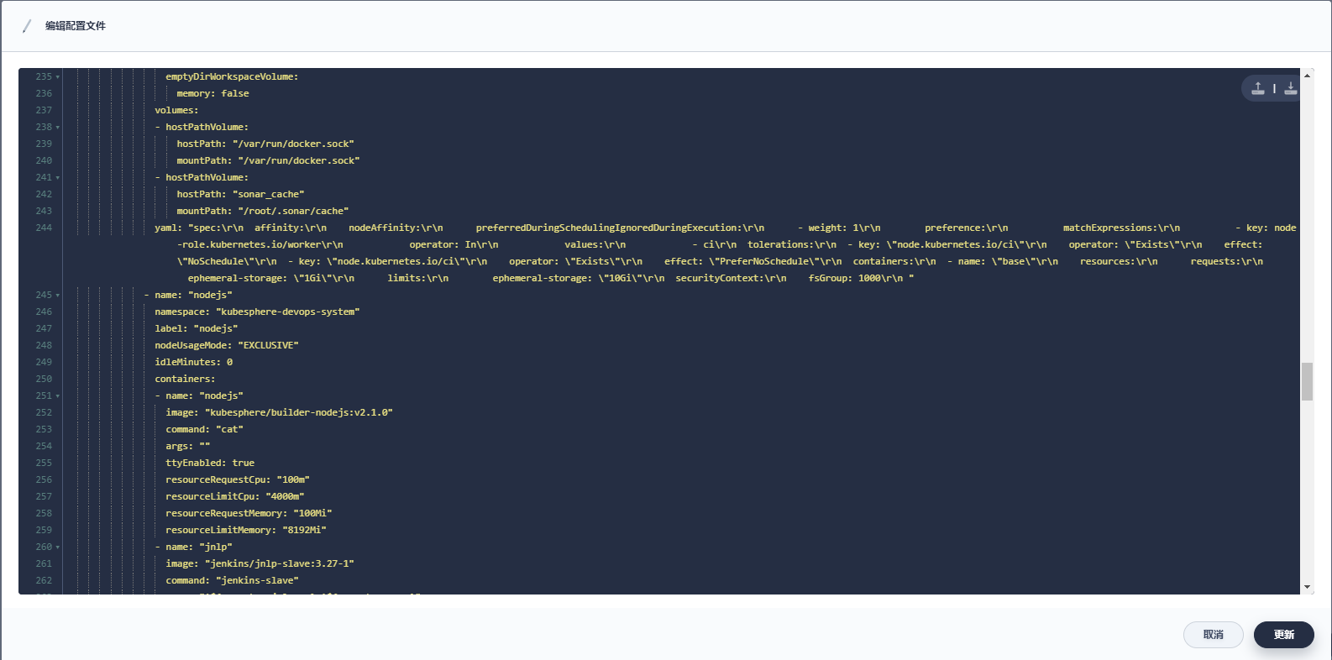Click the upload file icon in editor

click(1258, 88)
